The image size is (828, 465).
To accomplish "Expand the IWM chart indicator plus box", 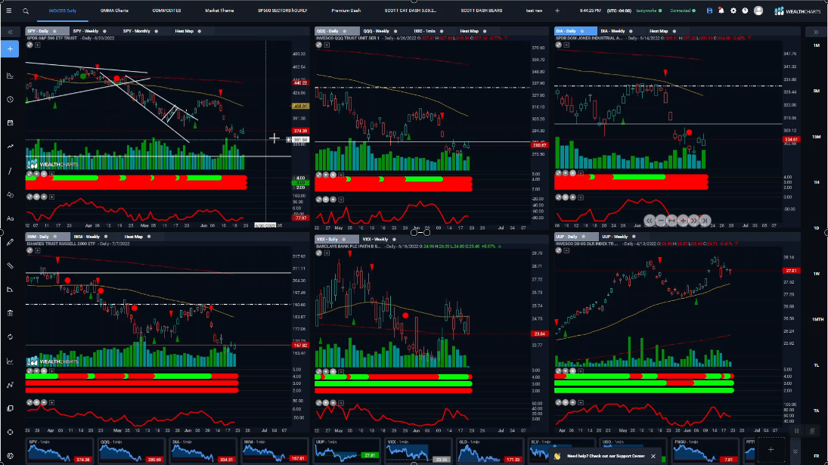I will click(x=38, y=251).
